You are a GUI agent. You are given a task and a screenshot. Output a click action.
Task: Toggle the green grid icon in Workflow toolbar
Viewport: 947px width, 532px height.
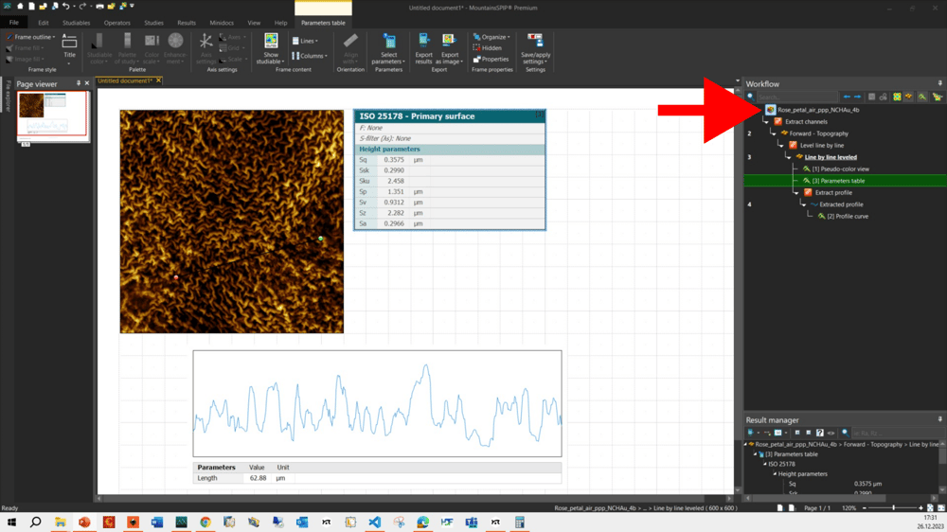(897, 97)
